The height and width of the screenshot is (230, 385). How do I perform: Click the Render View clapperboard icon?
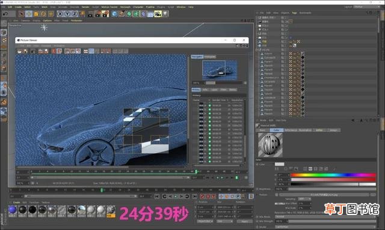coord(90,14)
